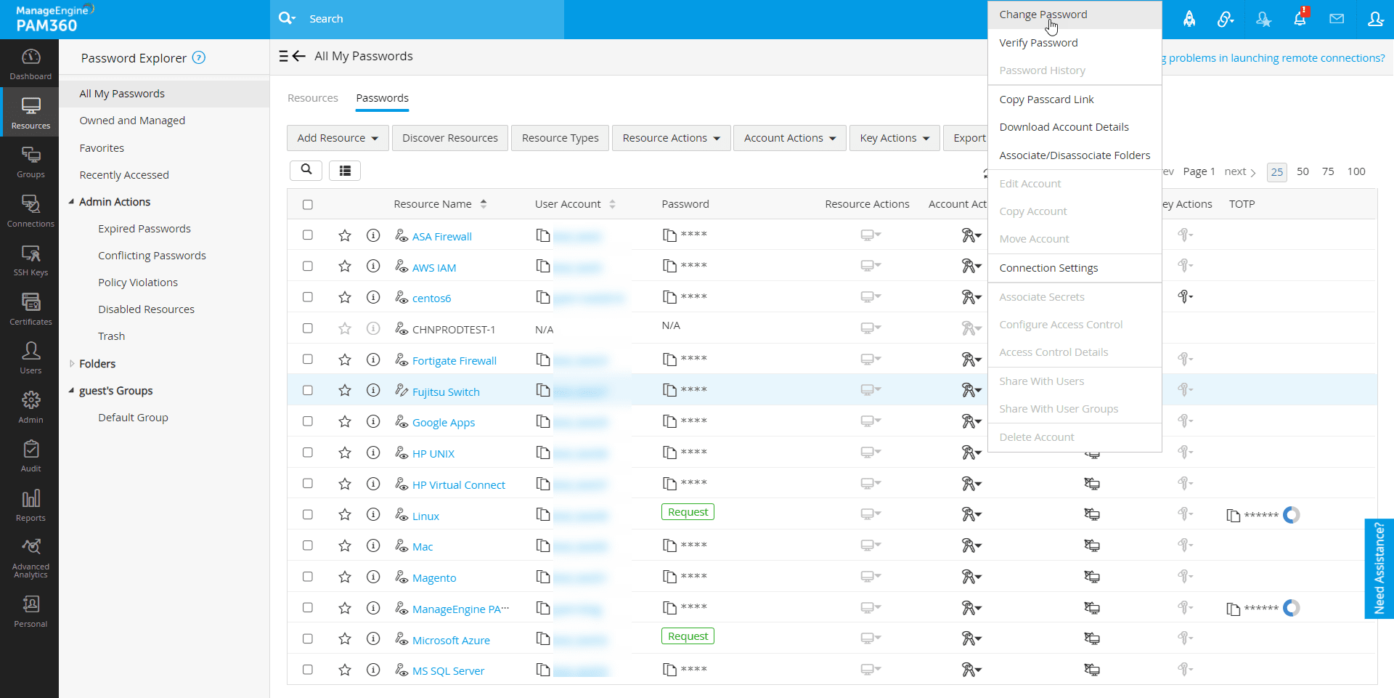Open the Audit section
The width and height of the screenshot is (1394, 698).
[30, 456]
